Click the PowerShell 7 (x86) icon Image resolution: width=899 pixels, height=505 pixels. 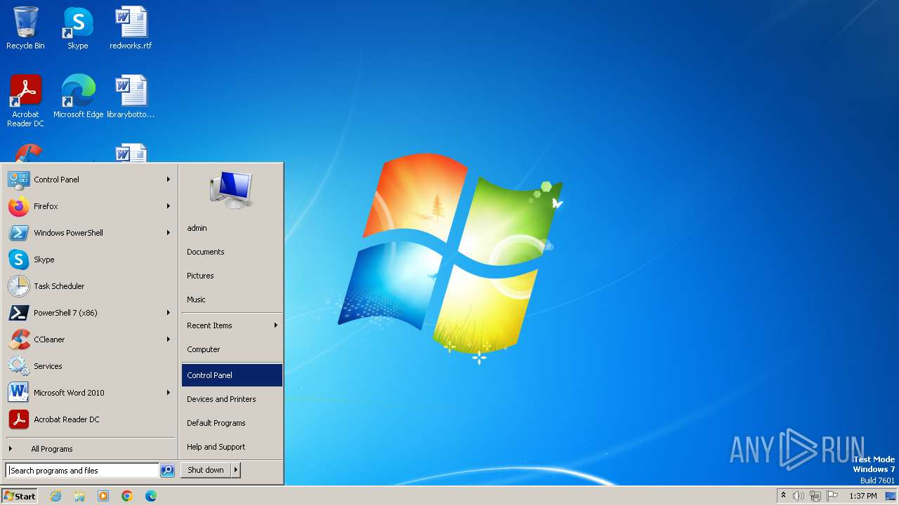pyautogui.click(x=18, y=313)
